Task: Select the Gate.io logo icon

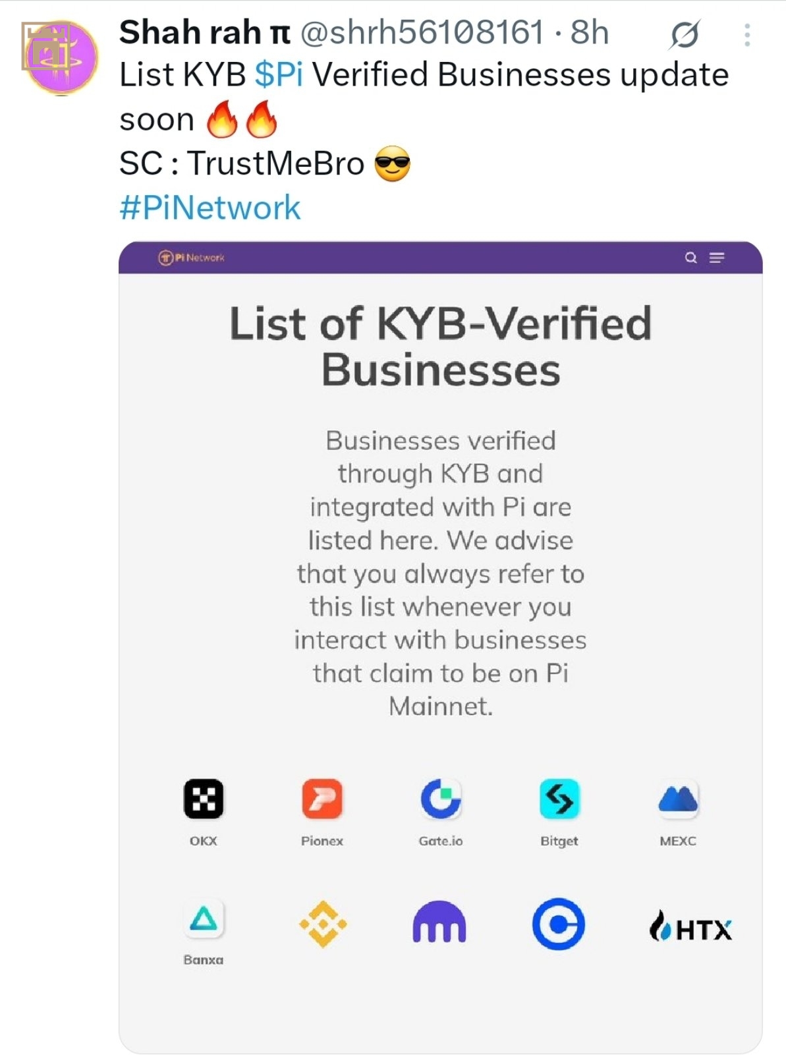Action: pos(441,799)
